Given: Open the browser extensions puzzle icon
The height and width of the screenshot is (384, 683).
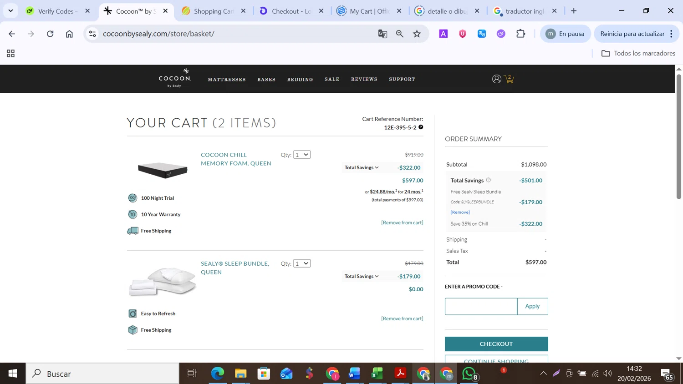Looking at the screenshot, I should pyautogui.click(x=520, y=34).
